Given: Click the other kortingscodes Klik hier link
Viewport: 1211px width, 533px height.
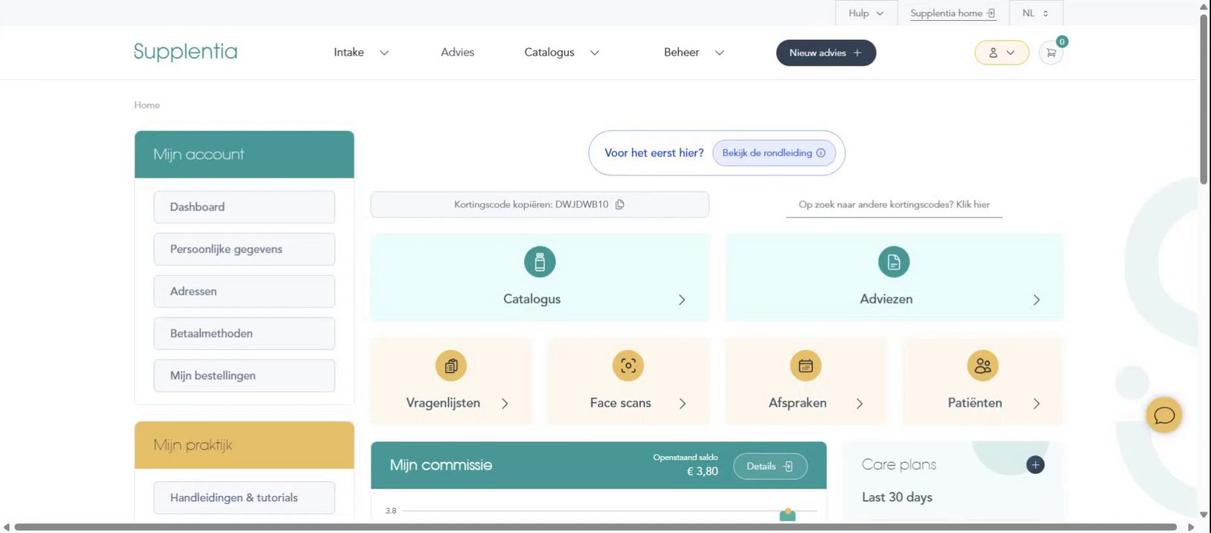Looking at the screenshot, I should click(x=894, y=204).
